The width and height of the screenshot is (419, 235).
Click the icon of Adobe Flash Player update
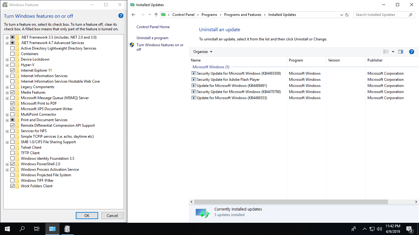tap(194, 80)
